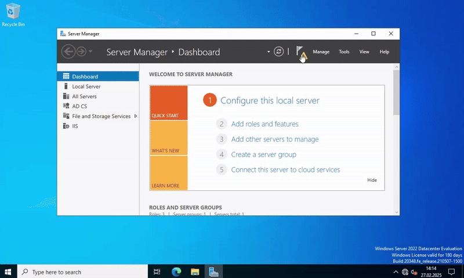Select File and Storage Services in sidebar

pos(98,116)
